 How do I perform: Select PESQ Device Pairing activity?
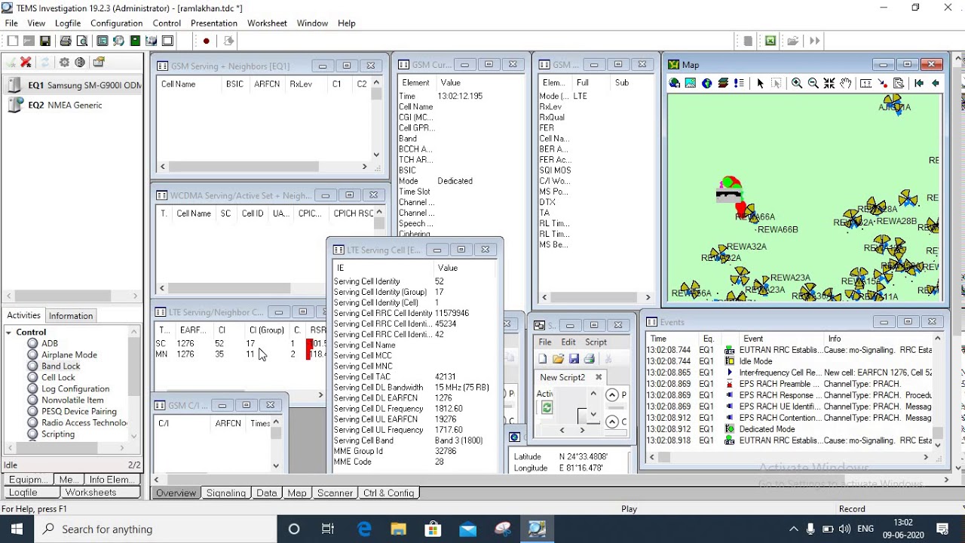coord(79,411)
